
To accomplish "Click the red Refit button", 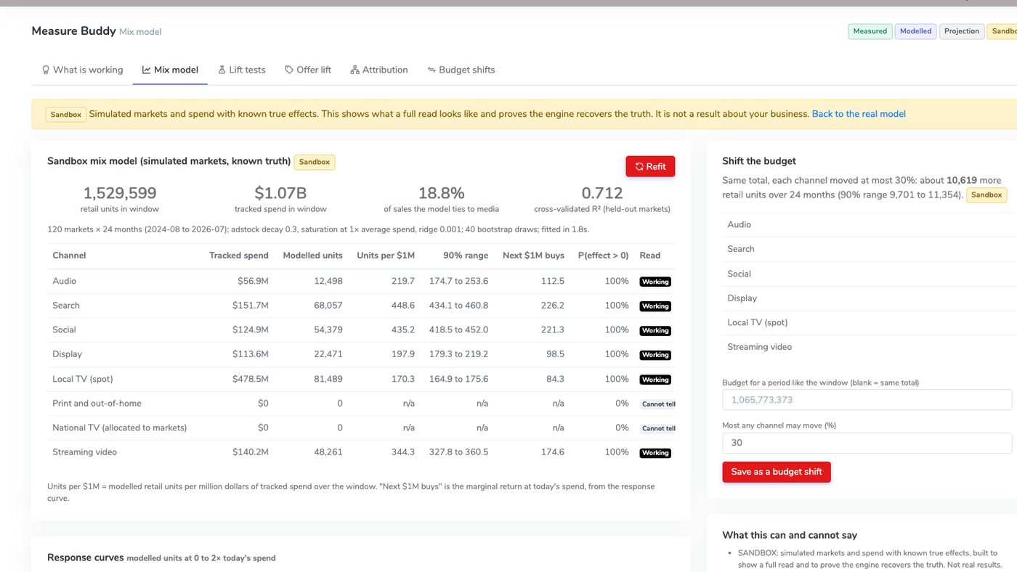I will coord(650,166).
